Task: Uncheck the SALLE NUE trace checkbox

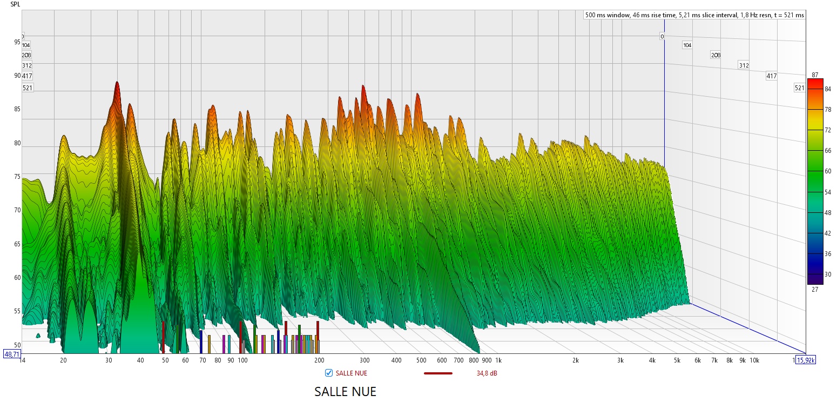Action: pyautogui.click(x=328, y=373)
